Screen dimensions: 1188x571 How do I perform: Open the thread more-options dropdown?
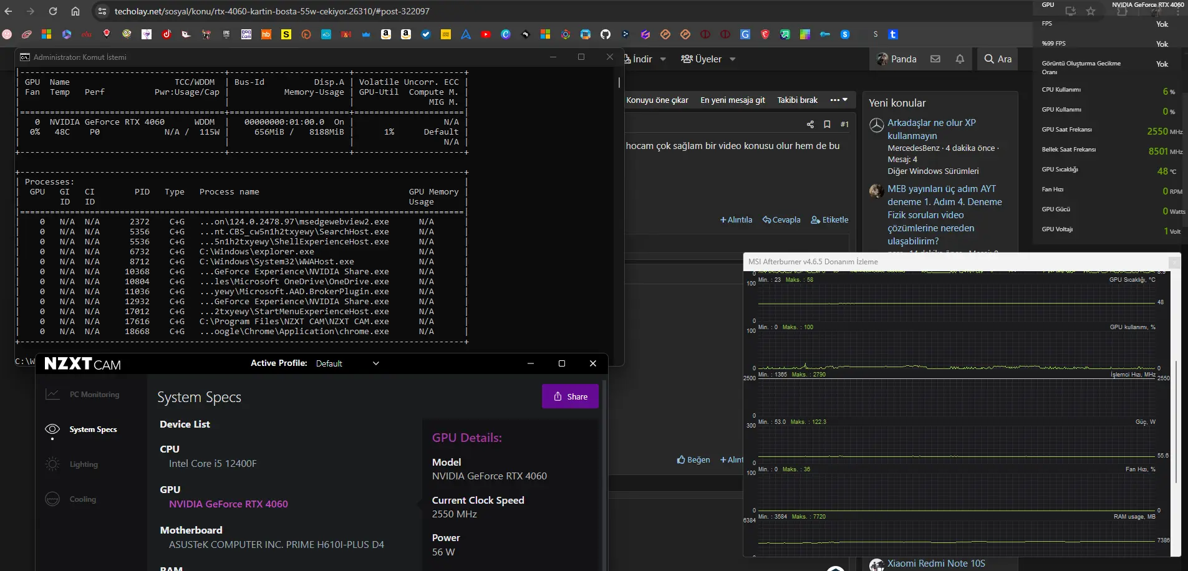[x=839, y=100]
